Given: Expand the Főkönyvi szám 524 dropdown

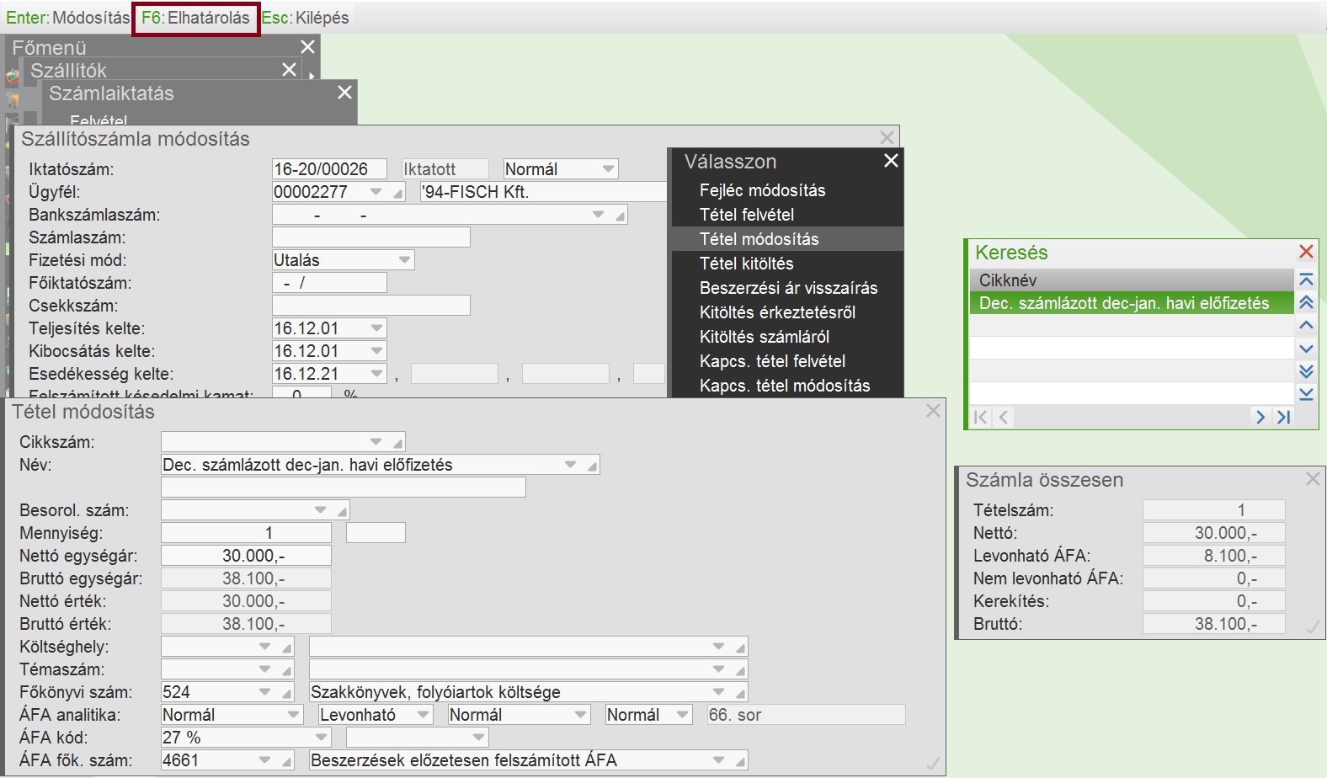Looking at the screenshot, I should click(x=265, y=692).
